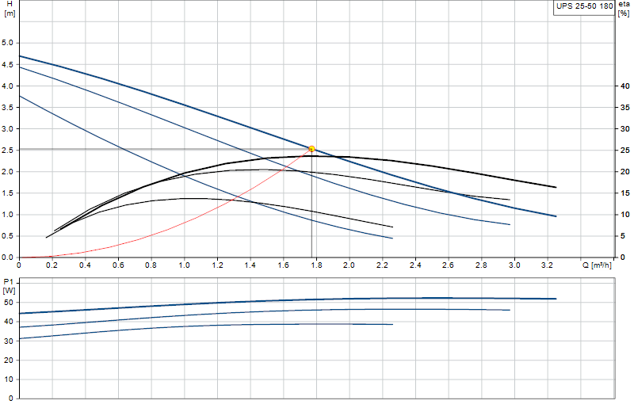Click the 1.8 tick on flow axis

(x=316, y=265)
